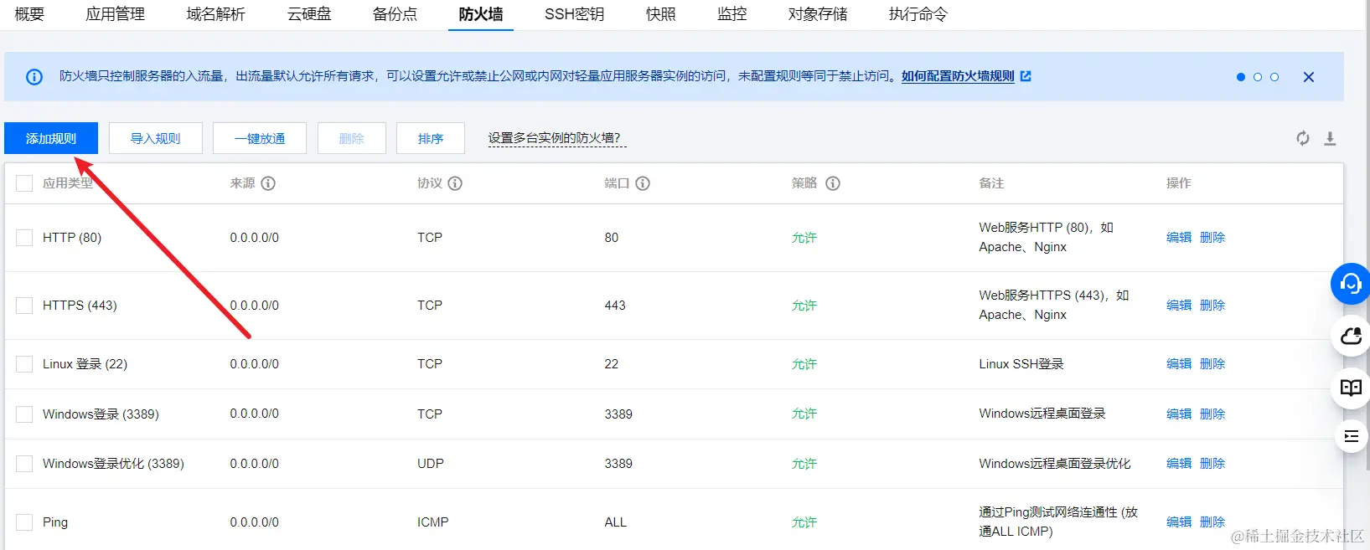Click the 'ICMP' protocol cell
Image resolution: width=1370 pixels, height=550 pixels.
click(x=433, y=522)
